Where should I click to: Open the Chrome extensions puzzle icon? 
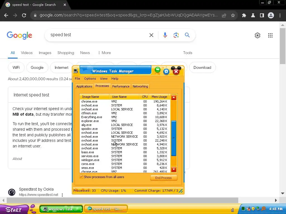tap(244, 16)
